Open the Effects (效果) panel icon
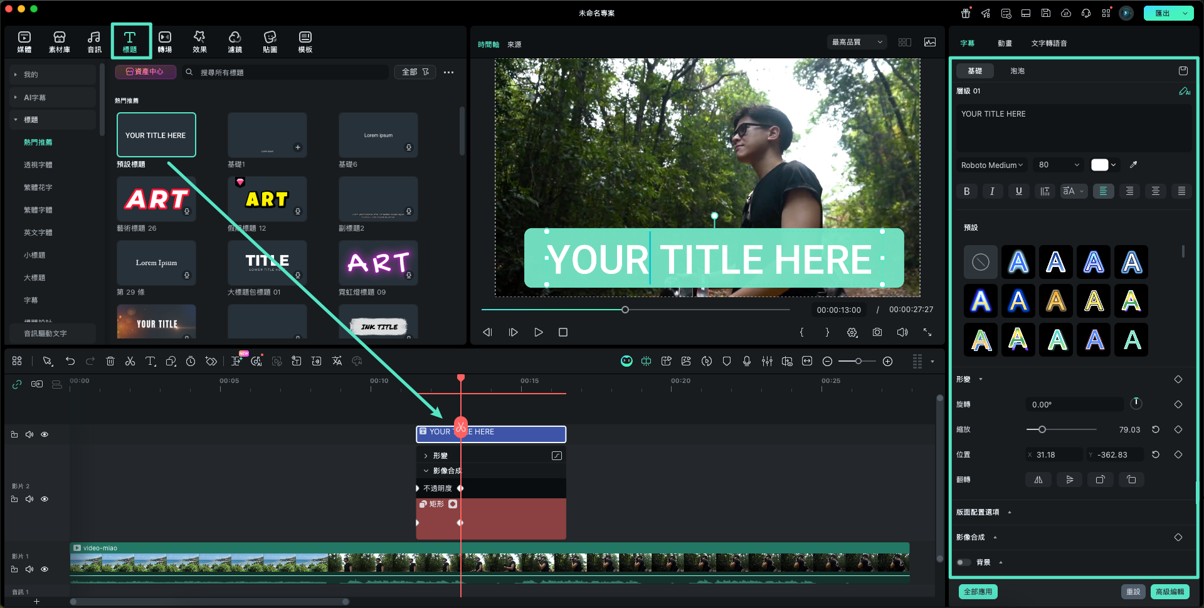This screenshot has width=1204, height=608. point(199,41)
